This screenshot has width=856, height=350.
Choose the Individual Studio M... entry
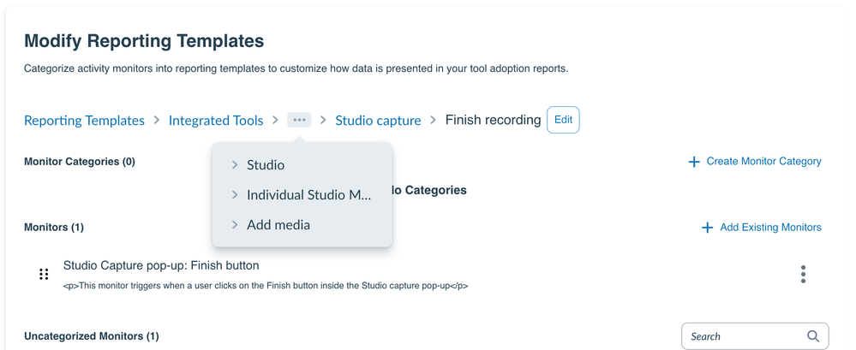(308, 194)
